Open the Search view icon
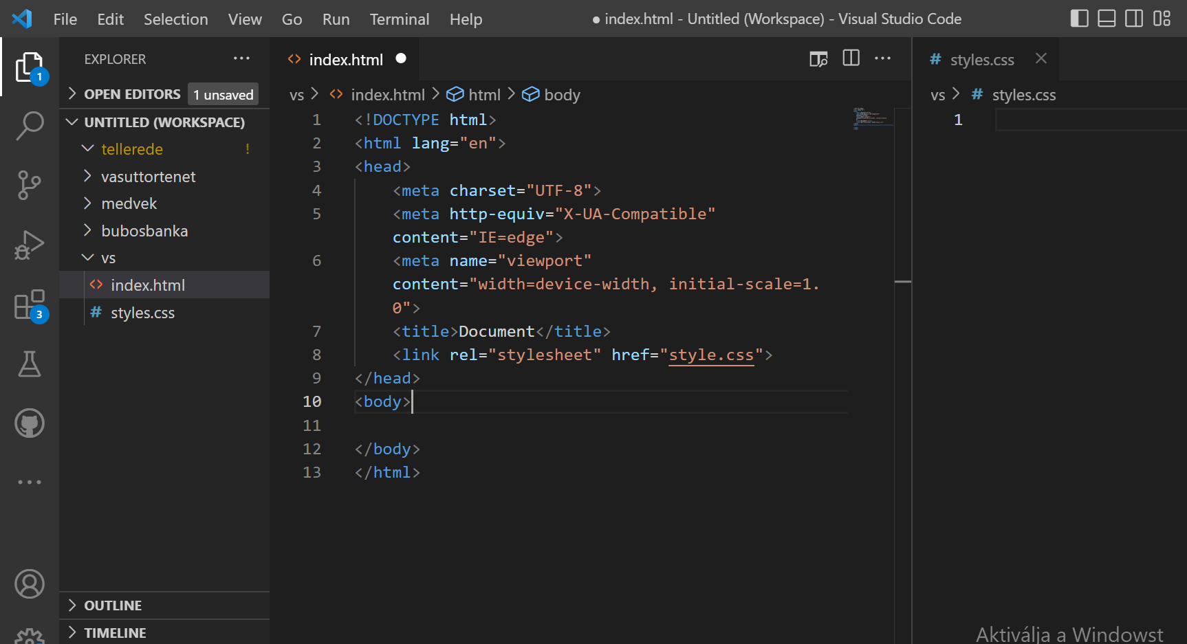1187x644 pixels. (30, 126)
